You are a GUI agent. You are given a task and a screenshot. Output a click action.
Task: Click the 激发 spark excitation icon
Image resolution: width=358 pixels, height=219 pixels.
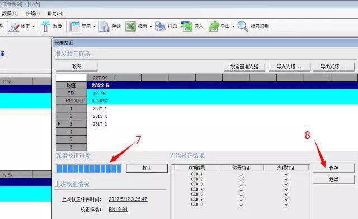point(45,26)
